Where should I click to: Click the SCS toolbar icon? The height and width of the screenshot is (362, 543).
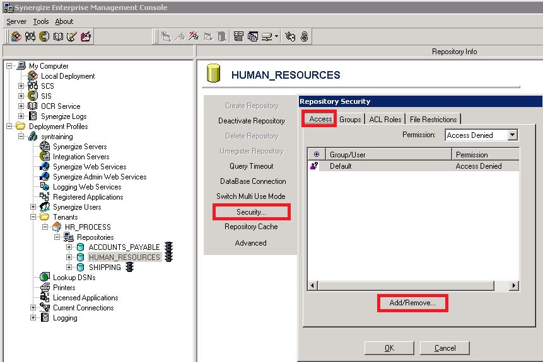[30, 37]
